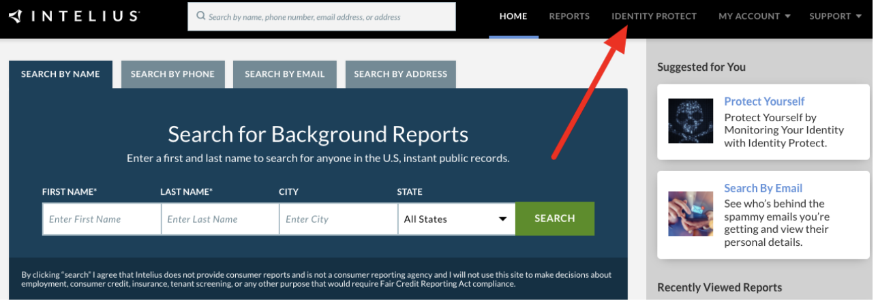
Task: Click the Intelius logo
Action: (x=74, y=16)
